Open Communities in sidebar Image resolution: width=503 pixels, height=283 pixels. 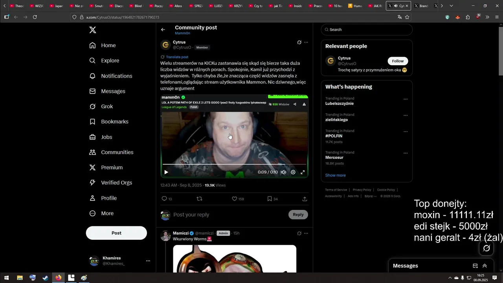111,152
